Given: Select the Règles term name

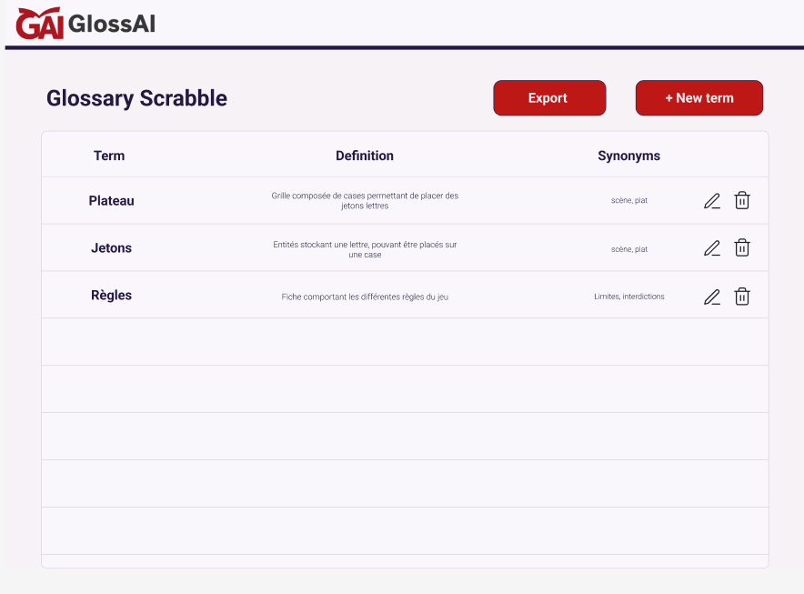Looking at the screenshot, I should click(x=111, y=296).
